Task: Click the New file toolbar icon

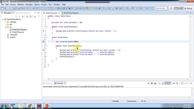Action: (2, 8)
